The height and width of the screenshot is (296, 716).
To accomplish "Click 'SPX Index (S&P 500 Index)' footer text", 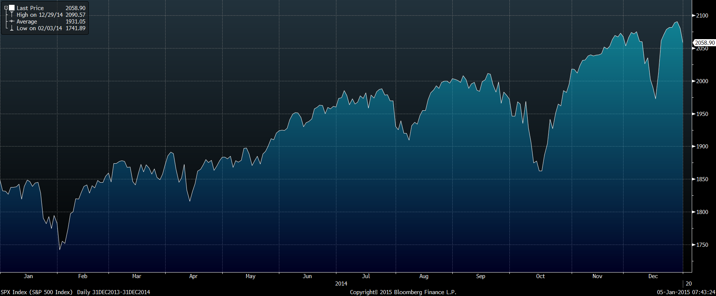I will pos(37,292).
